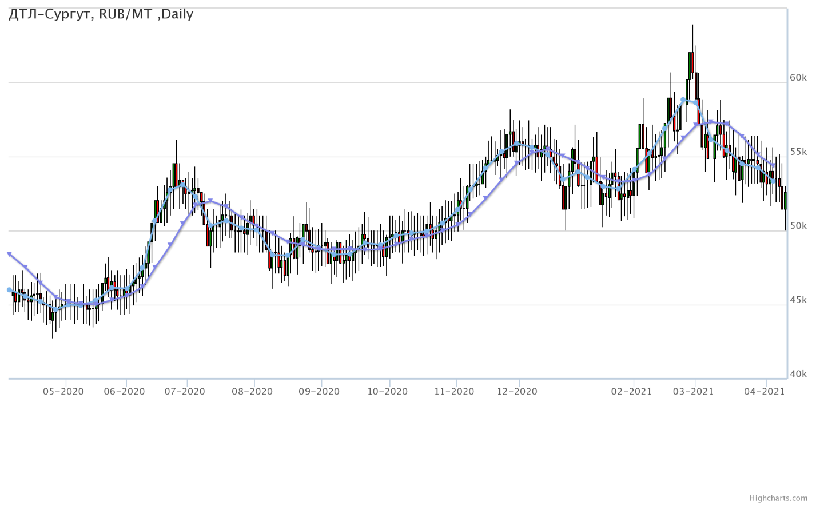Screen dimensions: 816x505
Task: Click the first circle marker of the light blue line
Action: tap(9, 290)
